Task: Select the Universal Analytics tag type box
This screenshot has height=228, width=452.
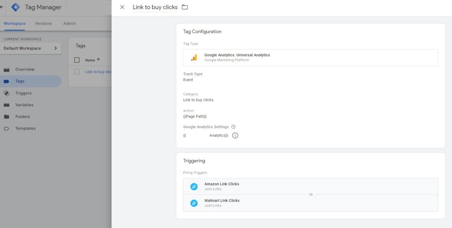Action: click(310, 58)
